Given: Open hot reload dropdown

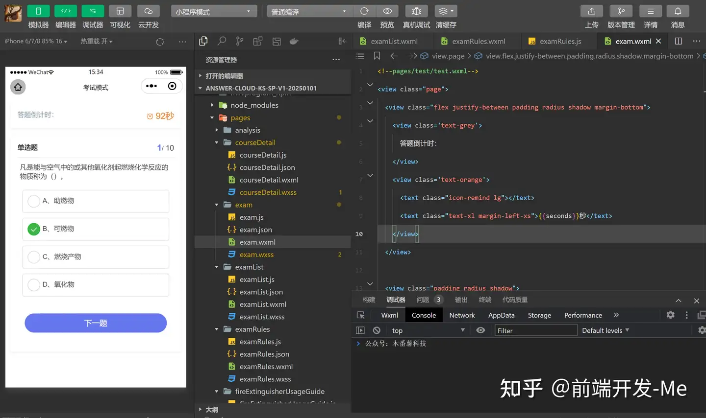Looking at the screenshot, I should point(97,41).
